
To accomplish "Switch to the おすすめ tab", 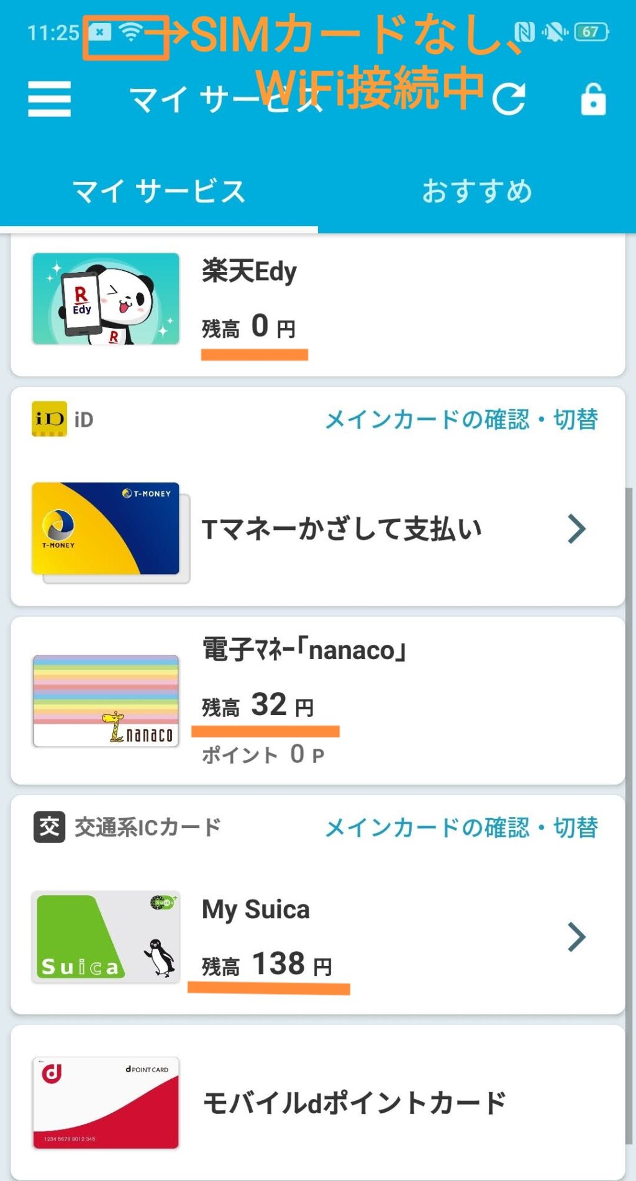I will tap(477, 191).
